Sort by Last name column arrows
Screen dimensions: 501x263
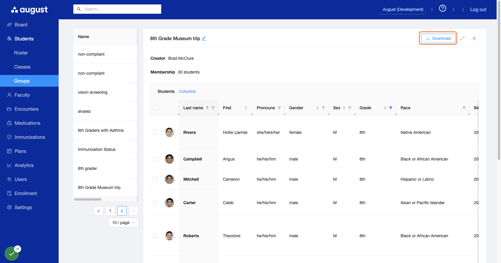(x=207, y=108)
